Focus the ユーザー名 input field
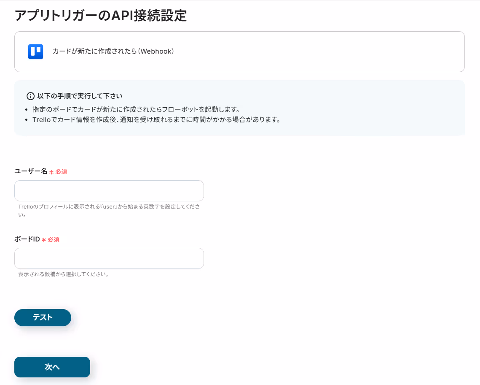 click(109, 191)
